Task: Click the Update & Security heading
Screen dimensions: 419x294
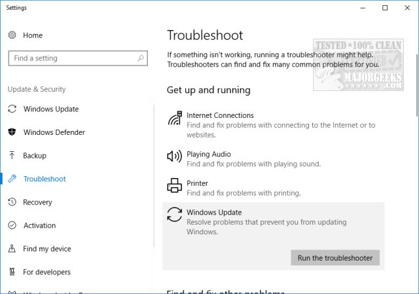Action: click(x=37, y=89)
